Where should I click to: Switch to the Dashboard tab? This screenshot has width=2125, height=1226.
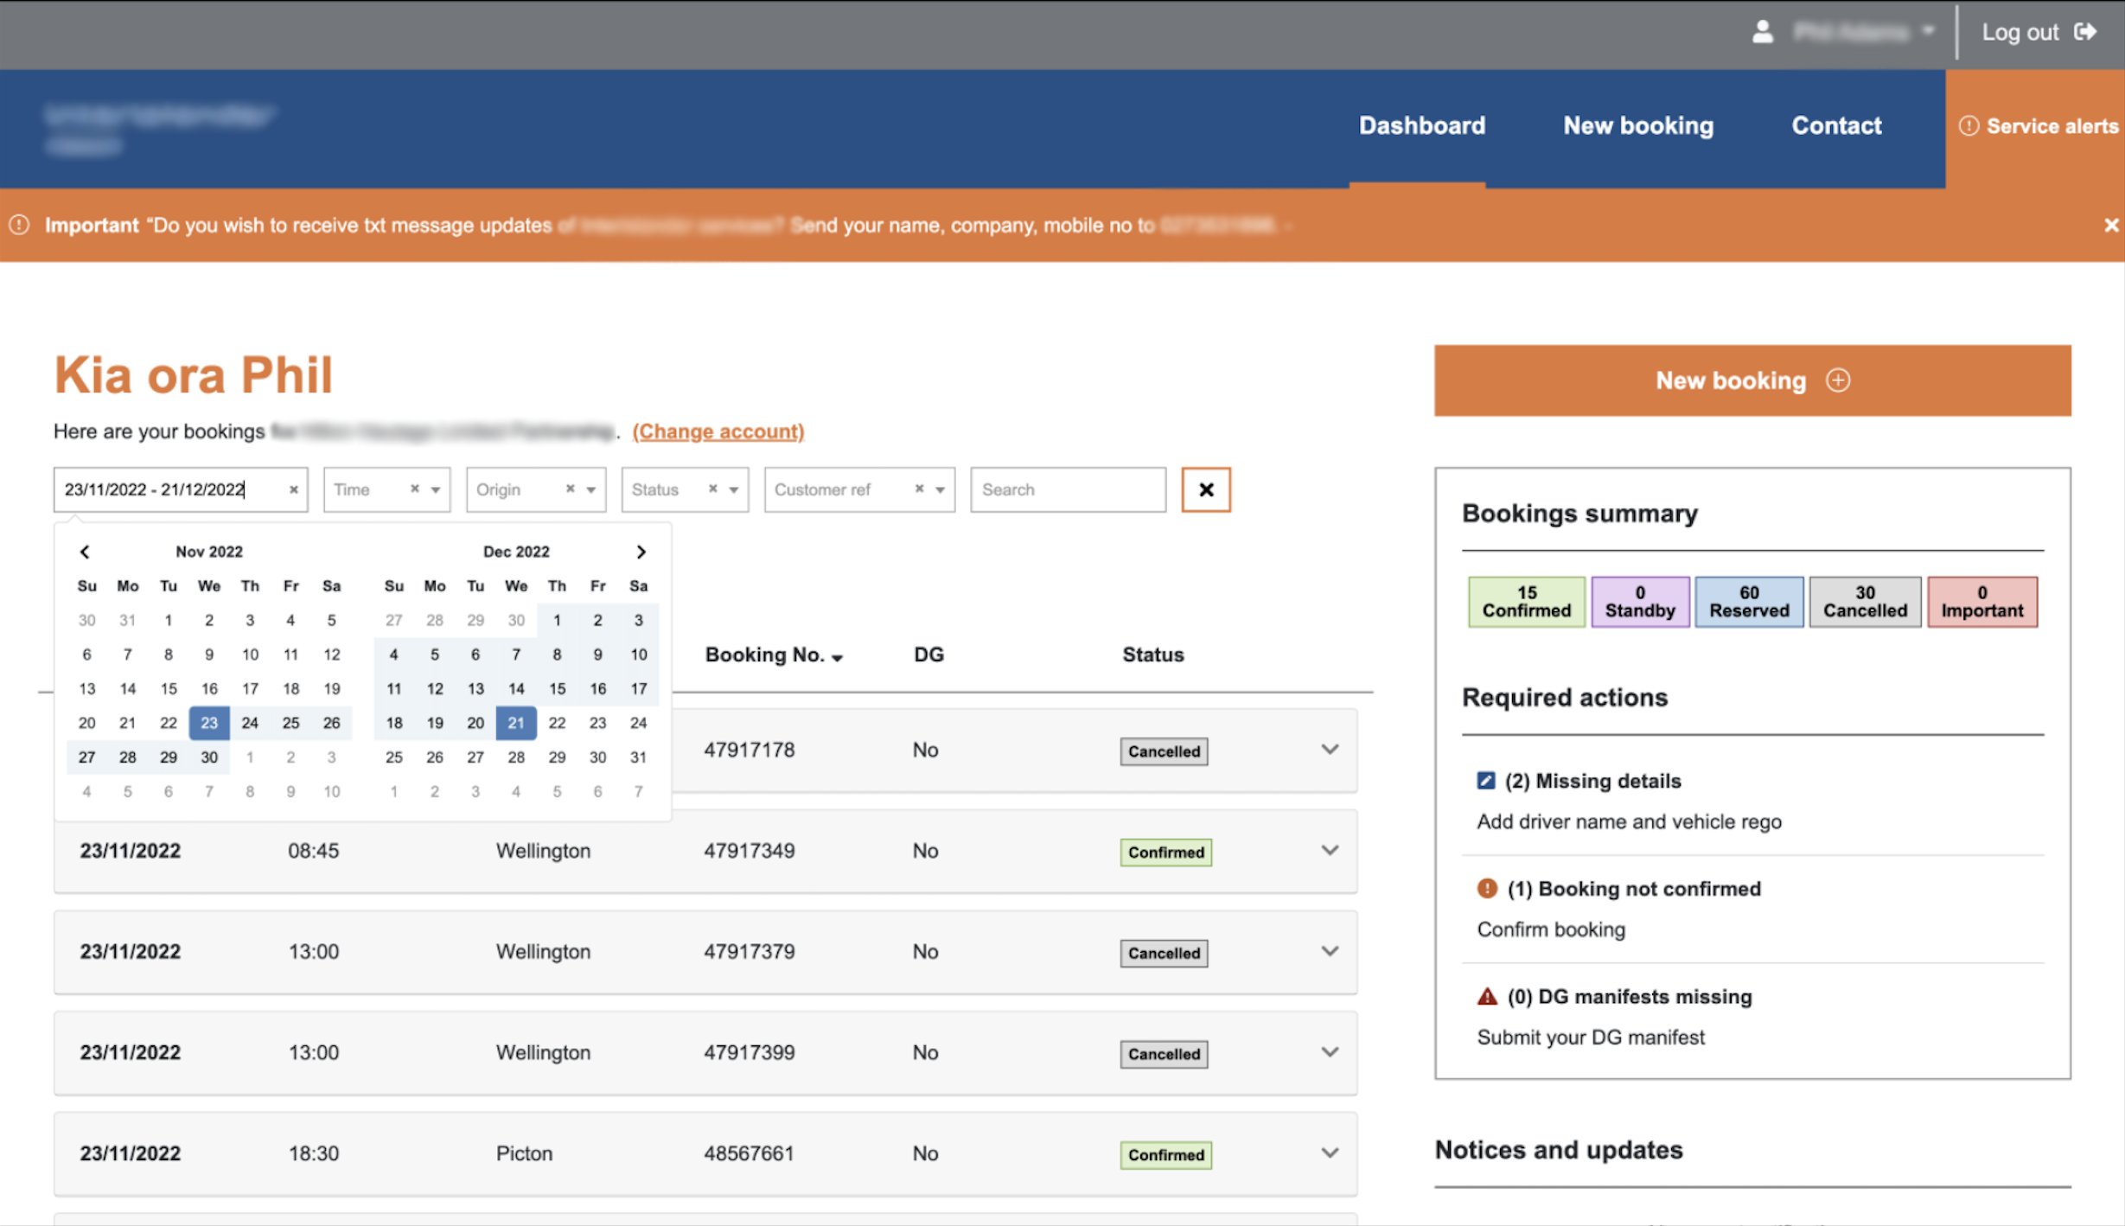[x=1421, y=126]
